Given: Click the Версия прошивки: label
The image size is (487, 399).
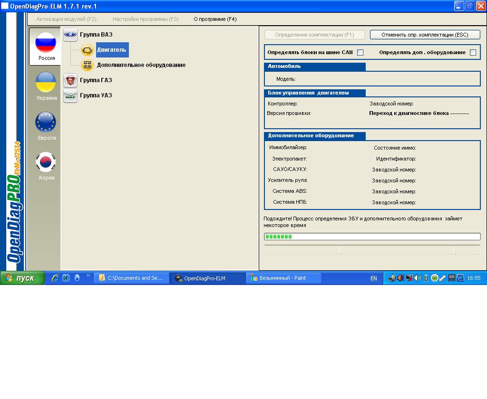Looking at the screenshot, I should click(x=289, y=113).
